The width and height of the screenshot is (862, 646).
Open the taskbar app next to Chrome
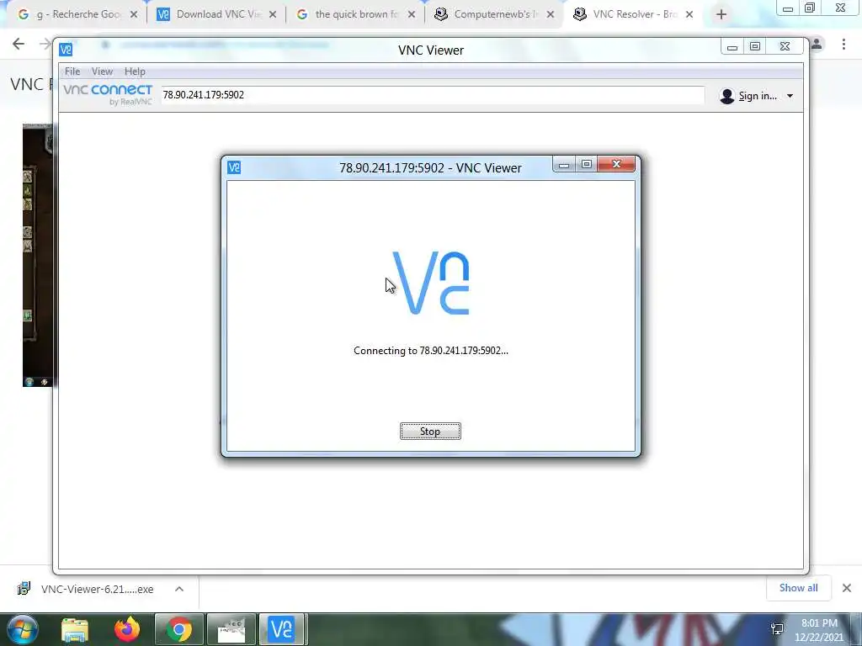[x=231, y=629]
